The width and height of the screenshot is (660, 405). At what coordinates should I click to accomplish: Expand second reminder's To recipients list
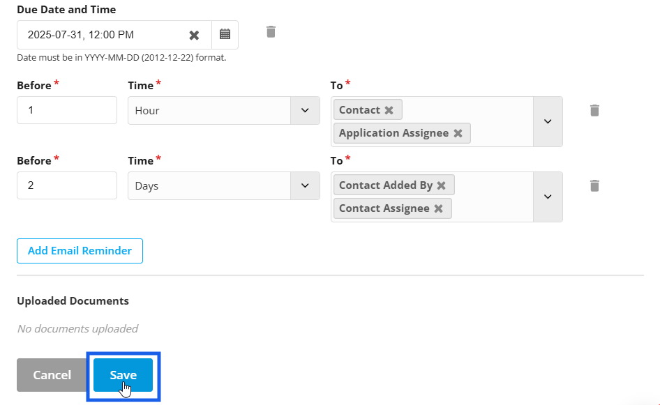[548, 197]
